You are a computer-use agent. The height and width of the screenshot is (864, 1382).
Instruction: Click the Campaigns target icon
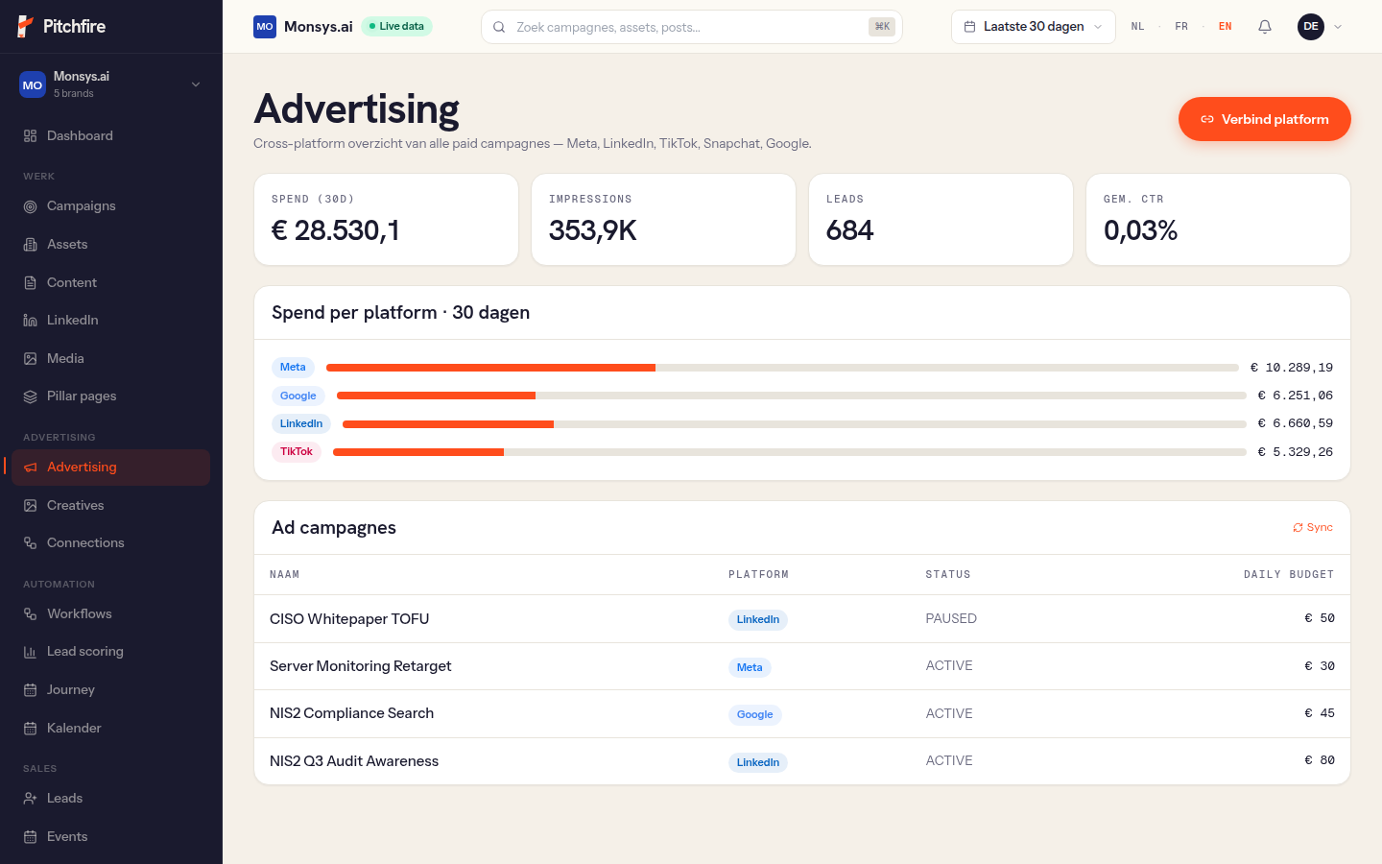(x=31, y=206)
